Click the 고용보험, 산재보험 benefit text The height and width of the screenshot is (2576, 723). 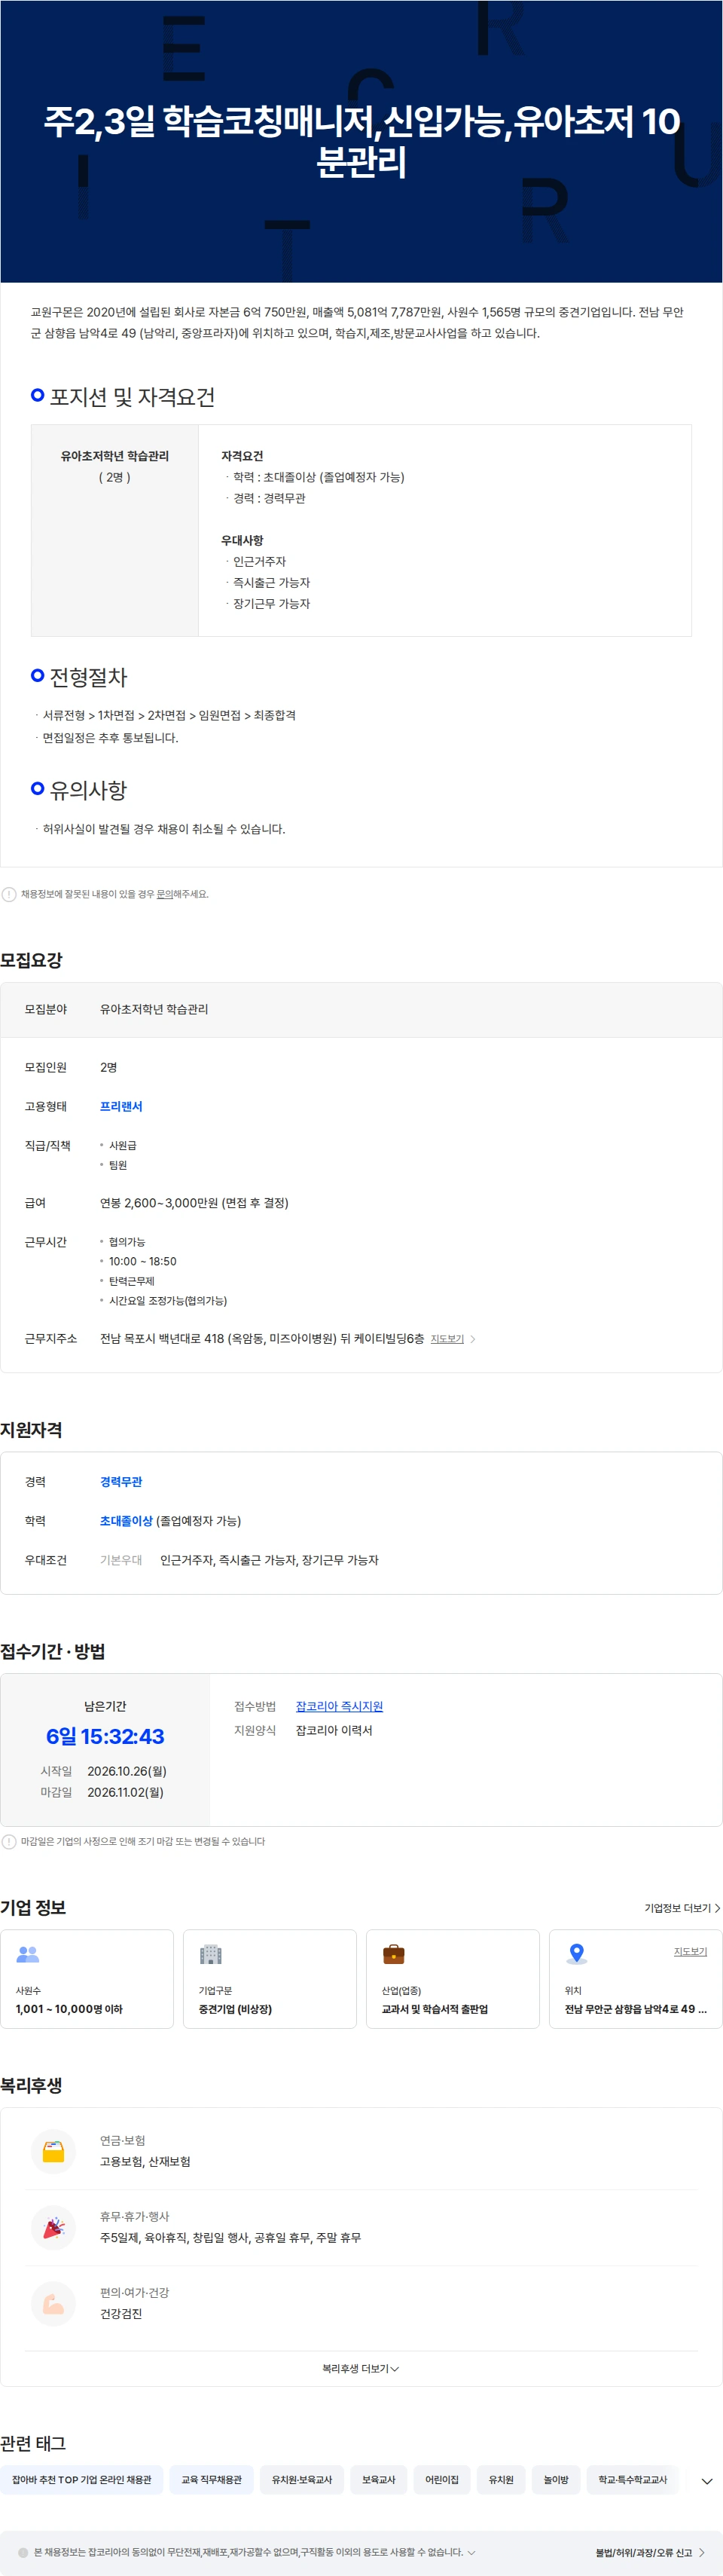click(x=145, y=2161)
